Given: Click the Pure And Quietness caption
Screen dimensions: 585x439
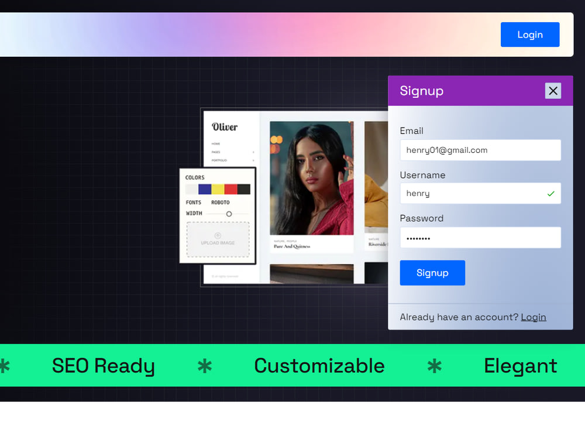Looking at the screenshot, I should pyautogui.click(x=292, y=246).
